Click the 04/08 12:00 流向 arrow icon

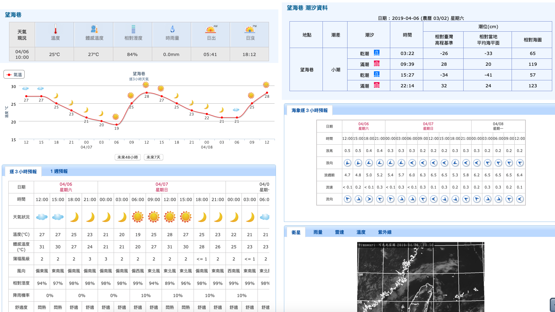(x=520, y=199)
